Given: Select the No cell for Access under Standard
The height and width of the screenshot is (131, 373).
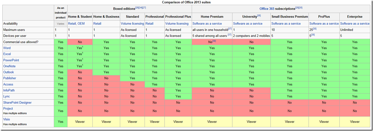Looking at the screenshot, I should coord(132,84).
